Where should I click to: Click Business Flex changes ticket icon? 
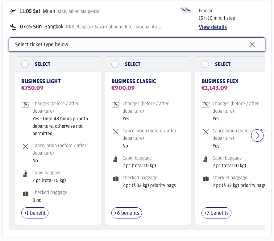click(205, 105)
